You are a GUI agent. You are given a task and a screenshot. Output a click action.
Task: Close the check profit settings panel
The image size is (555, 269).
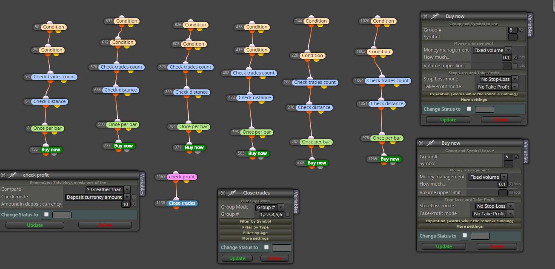point(3,175)
